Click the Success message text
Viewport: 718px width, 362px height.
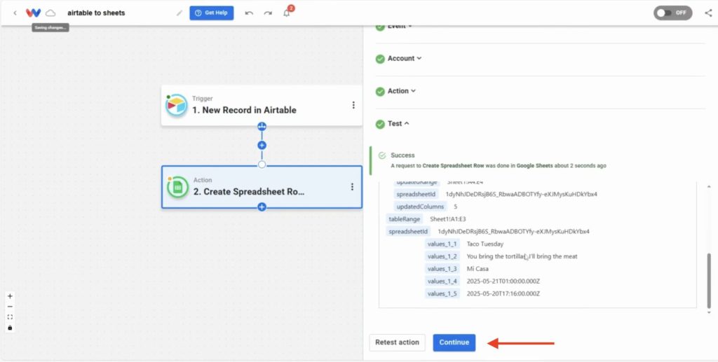(402, 155)
